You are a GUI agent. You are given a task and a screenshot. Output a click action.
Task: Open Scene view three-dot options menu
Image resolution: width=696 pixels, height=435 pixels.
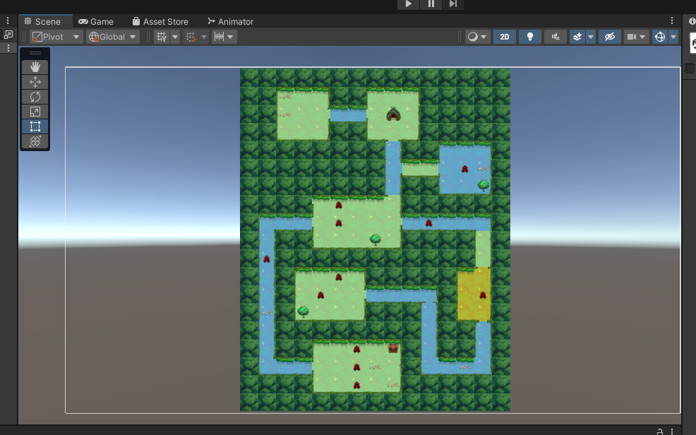[x=671, y=21]
